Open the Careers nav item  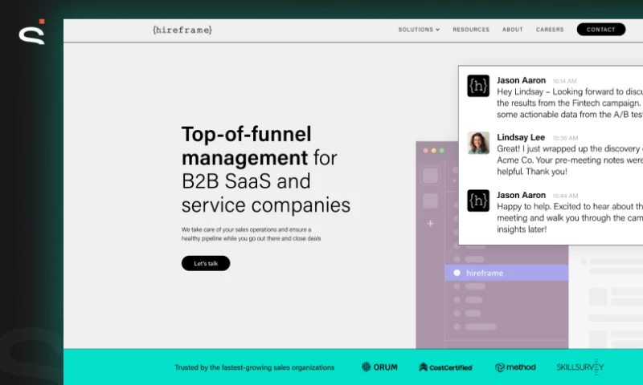pyautogui.click(x=550, y=30)
